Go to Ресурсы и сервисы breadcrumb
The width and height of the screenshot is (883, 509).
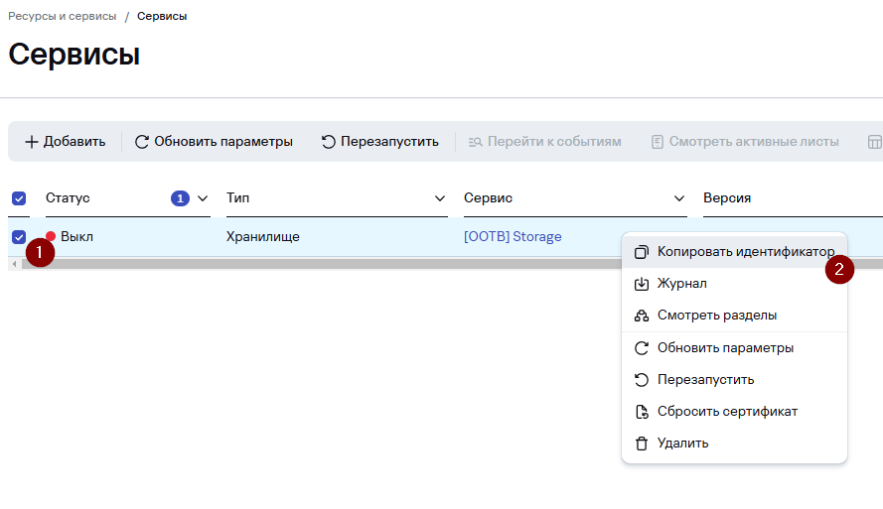[62, 16]
